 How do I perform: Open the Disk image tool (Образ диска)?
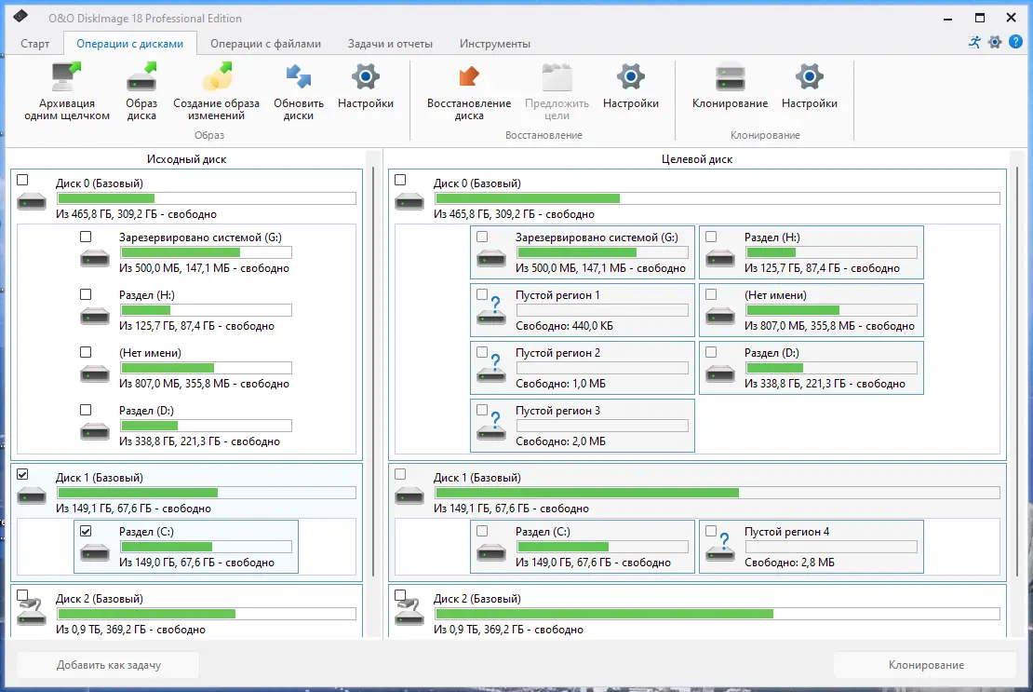point(141,77)
